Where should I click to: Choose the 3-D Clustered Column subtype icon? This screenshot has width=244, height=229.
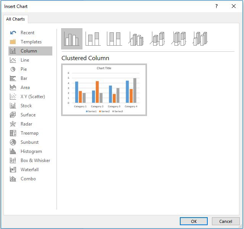(x=136, y=39)
